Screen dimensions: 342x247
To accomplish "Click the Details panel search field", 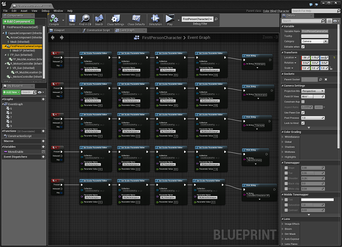I will click(x=304, y=21).
